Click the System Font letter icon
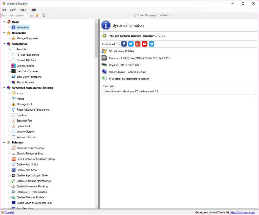Image resolution: width=259 pixels, height=215 pixels. point(13,126)
